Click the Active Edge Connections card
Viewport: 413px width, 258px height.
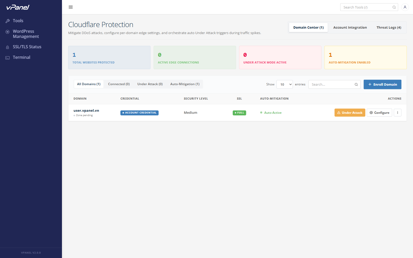click(195, 58)
